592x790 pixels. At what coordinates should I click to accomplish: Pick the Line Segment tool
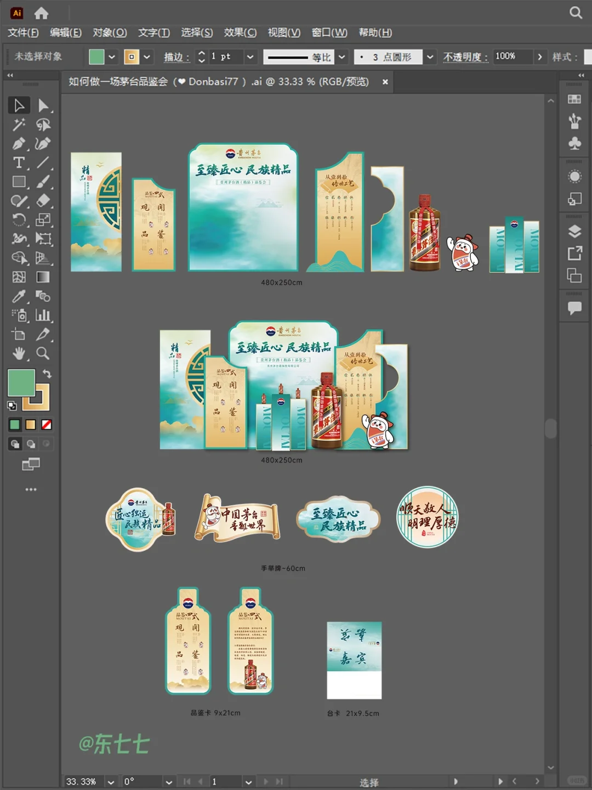[x=43, y=163]
